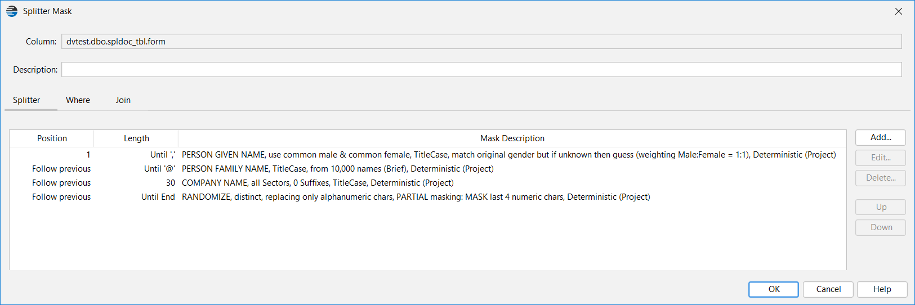Click the Up button

tap(881, 207)
